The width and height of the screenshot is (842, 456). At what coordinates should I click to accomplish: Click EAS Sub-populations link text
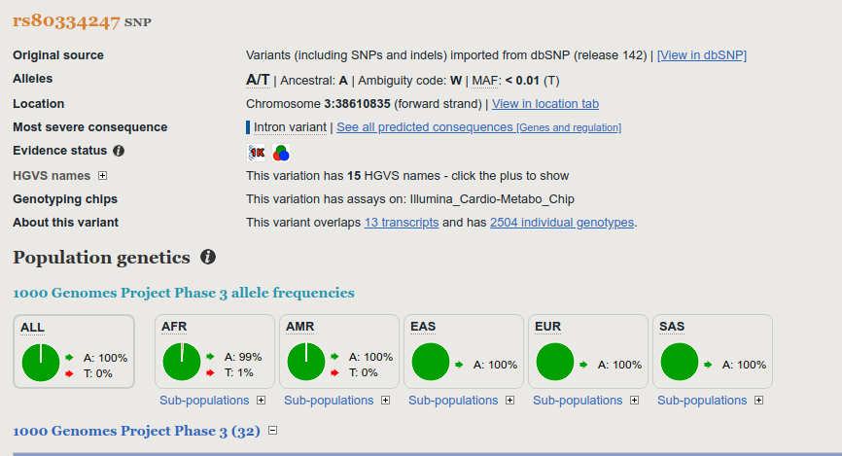pyautogui.click(x=453, y=401)
